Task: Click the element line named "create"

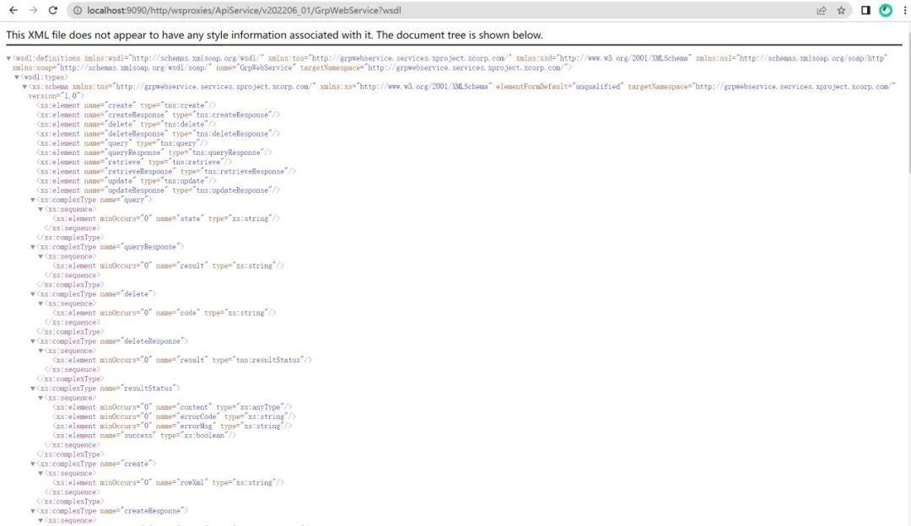Action: pyautogui.click(x=126, y=105)
